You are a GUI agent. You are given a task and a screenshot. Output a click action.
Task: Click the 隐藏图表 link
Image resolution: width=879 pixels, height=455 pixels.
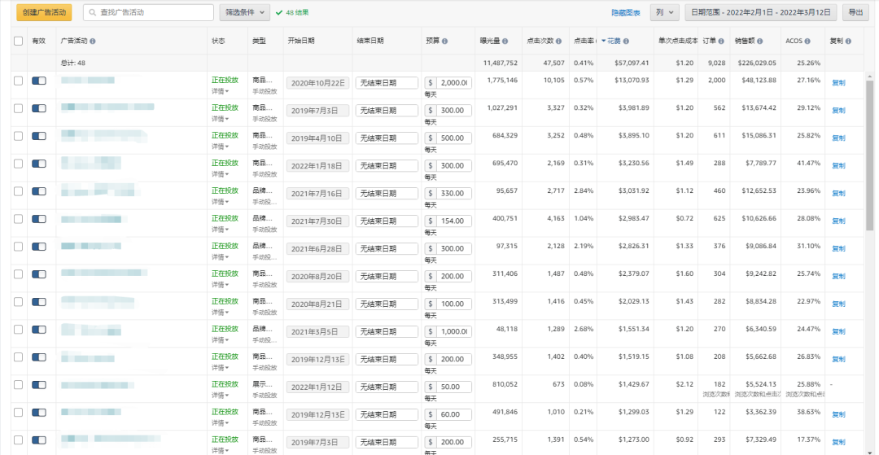[x=626, y=13]
